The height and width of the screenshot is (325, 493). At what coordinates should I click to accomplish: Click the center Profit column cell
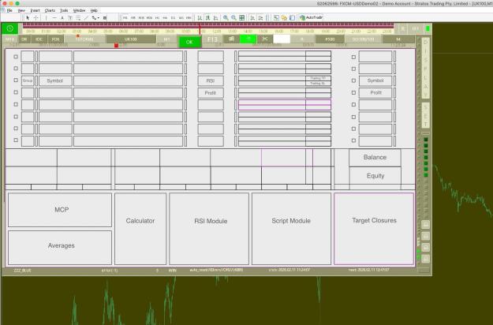(x=211, y=93)
